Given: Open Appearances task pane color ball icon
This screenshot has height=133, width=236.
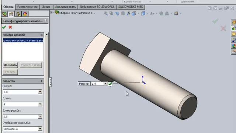Looking at the screenshot, I should 234,46.
